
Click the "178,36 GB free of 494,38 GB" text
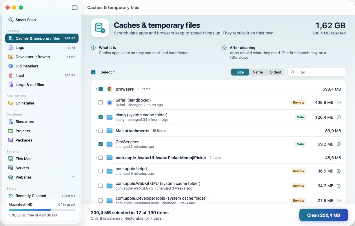[33, 215]
